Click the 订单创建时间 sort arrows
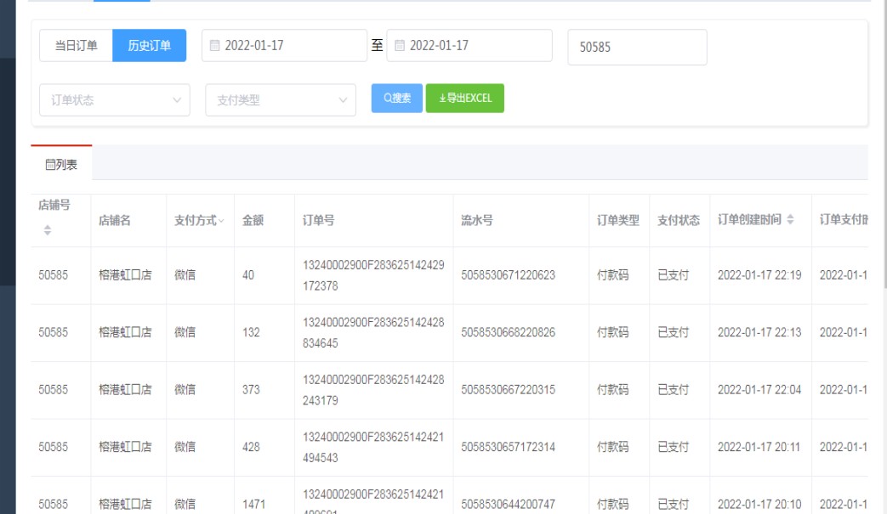Screen dimensions: 887x514 pos(790,221)
